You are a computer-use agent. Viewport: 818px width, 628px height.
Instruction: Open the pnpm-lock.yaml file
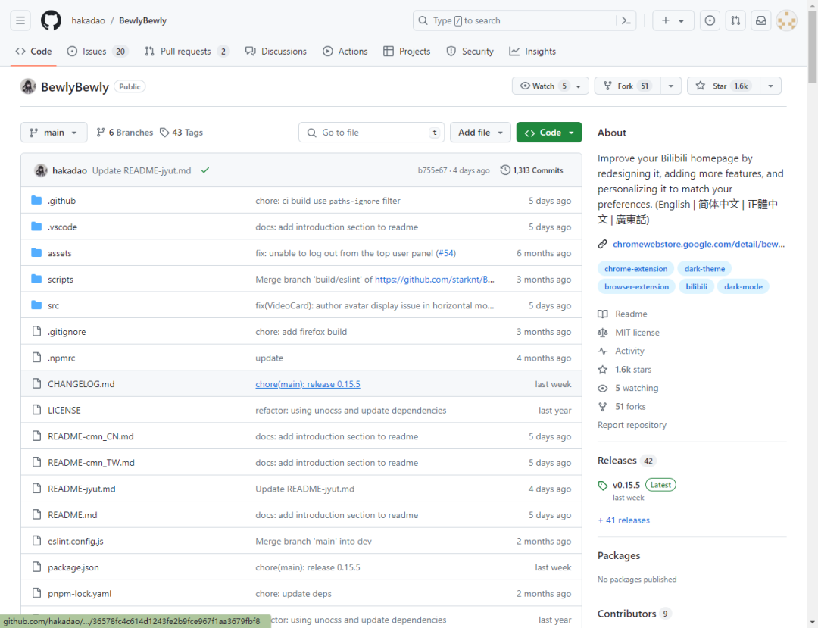point(80,594)
